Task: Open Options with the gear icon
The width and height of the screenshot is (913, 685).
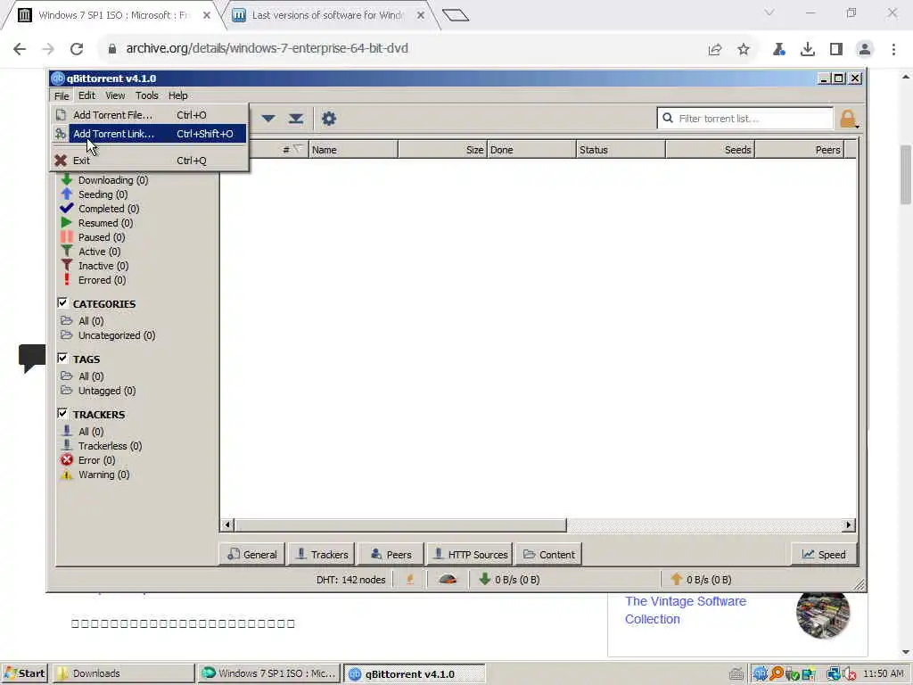Action: point(329,119)
